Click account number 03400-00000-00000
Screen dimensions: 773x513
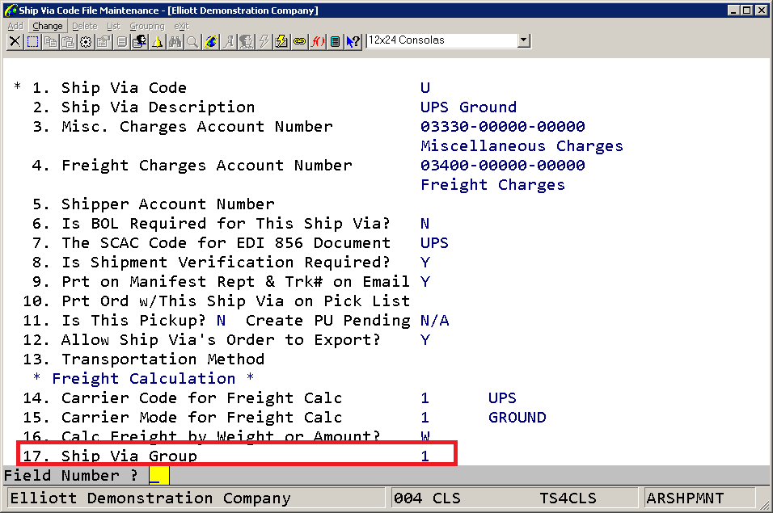[502, 166]
